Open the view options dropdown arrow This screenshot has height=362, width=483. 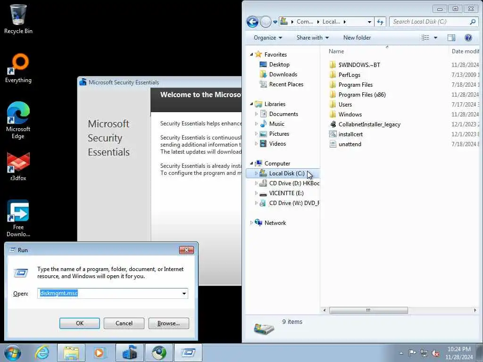(435, 38)
